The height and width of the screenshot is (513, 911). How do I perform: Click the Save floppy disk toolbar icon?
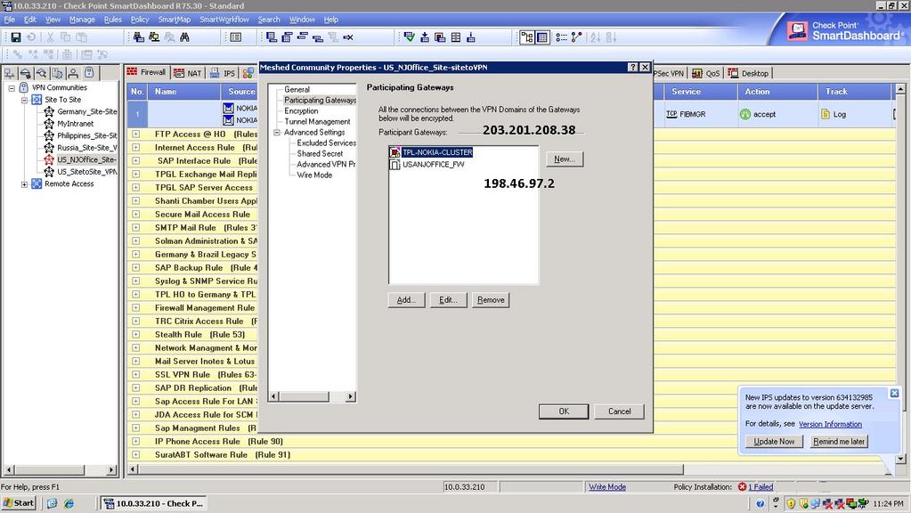click(x=16, y=37)
